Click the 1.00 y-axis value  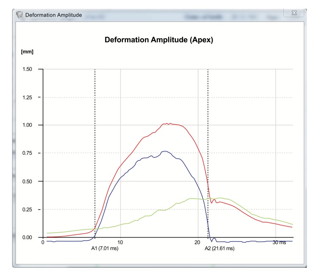27,125
